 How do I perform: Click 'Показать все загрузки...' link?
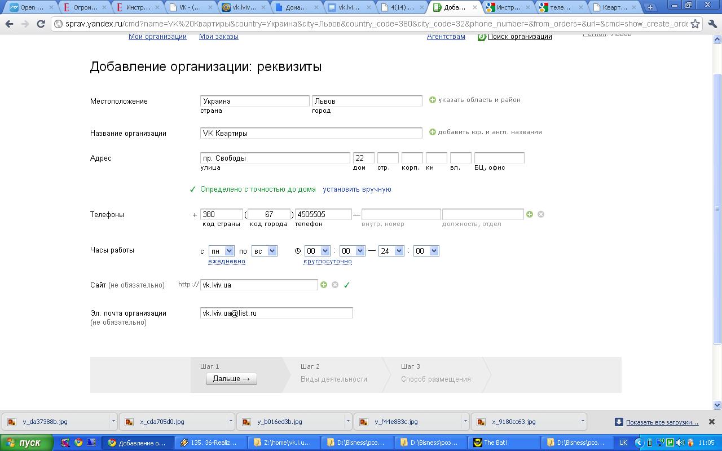[662, 422]
